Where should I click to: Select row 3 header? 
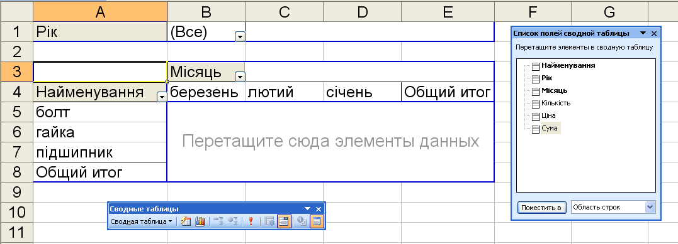(16, 72)
